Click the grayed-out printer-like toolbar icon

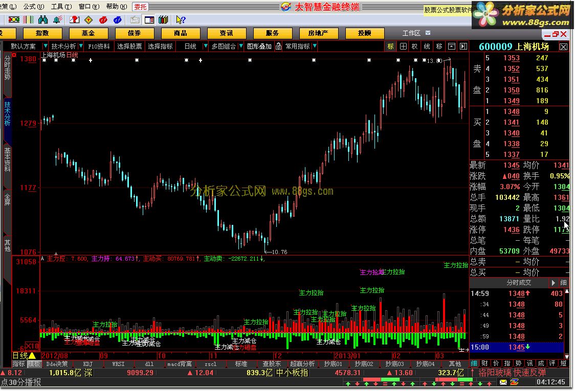(x=135, y=19)
